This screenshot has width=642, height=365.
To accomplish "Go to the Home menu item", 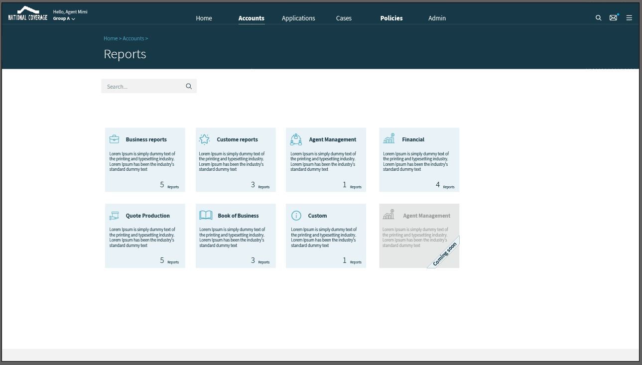I will [204, 18].
